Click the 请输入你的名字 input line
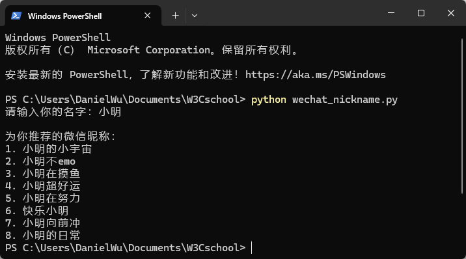 pos(63,112)
